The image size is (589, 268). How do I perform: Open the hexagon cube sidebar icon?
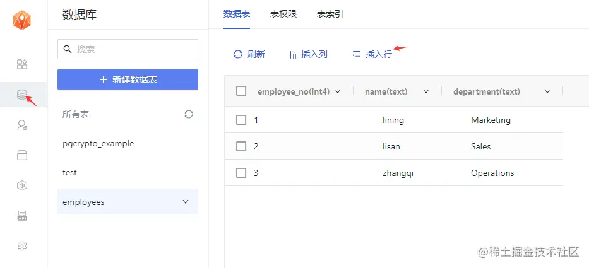(x=22, y=185)
